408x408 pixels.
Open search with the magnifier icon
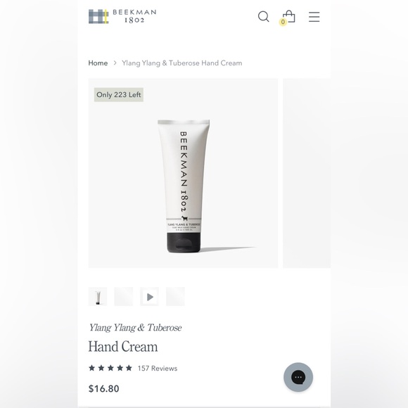(263, 16)
